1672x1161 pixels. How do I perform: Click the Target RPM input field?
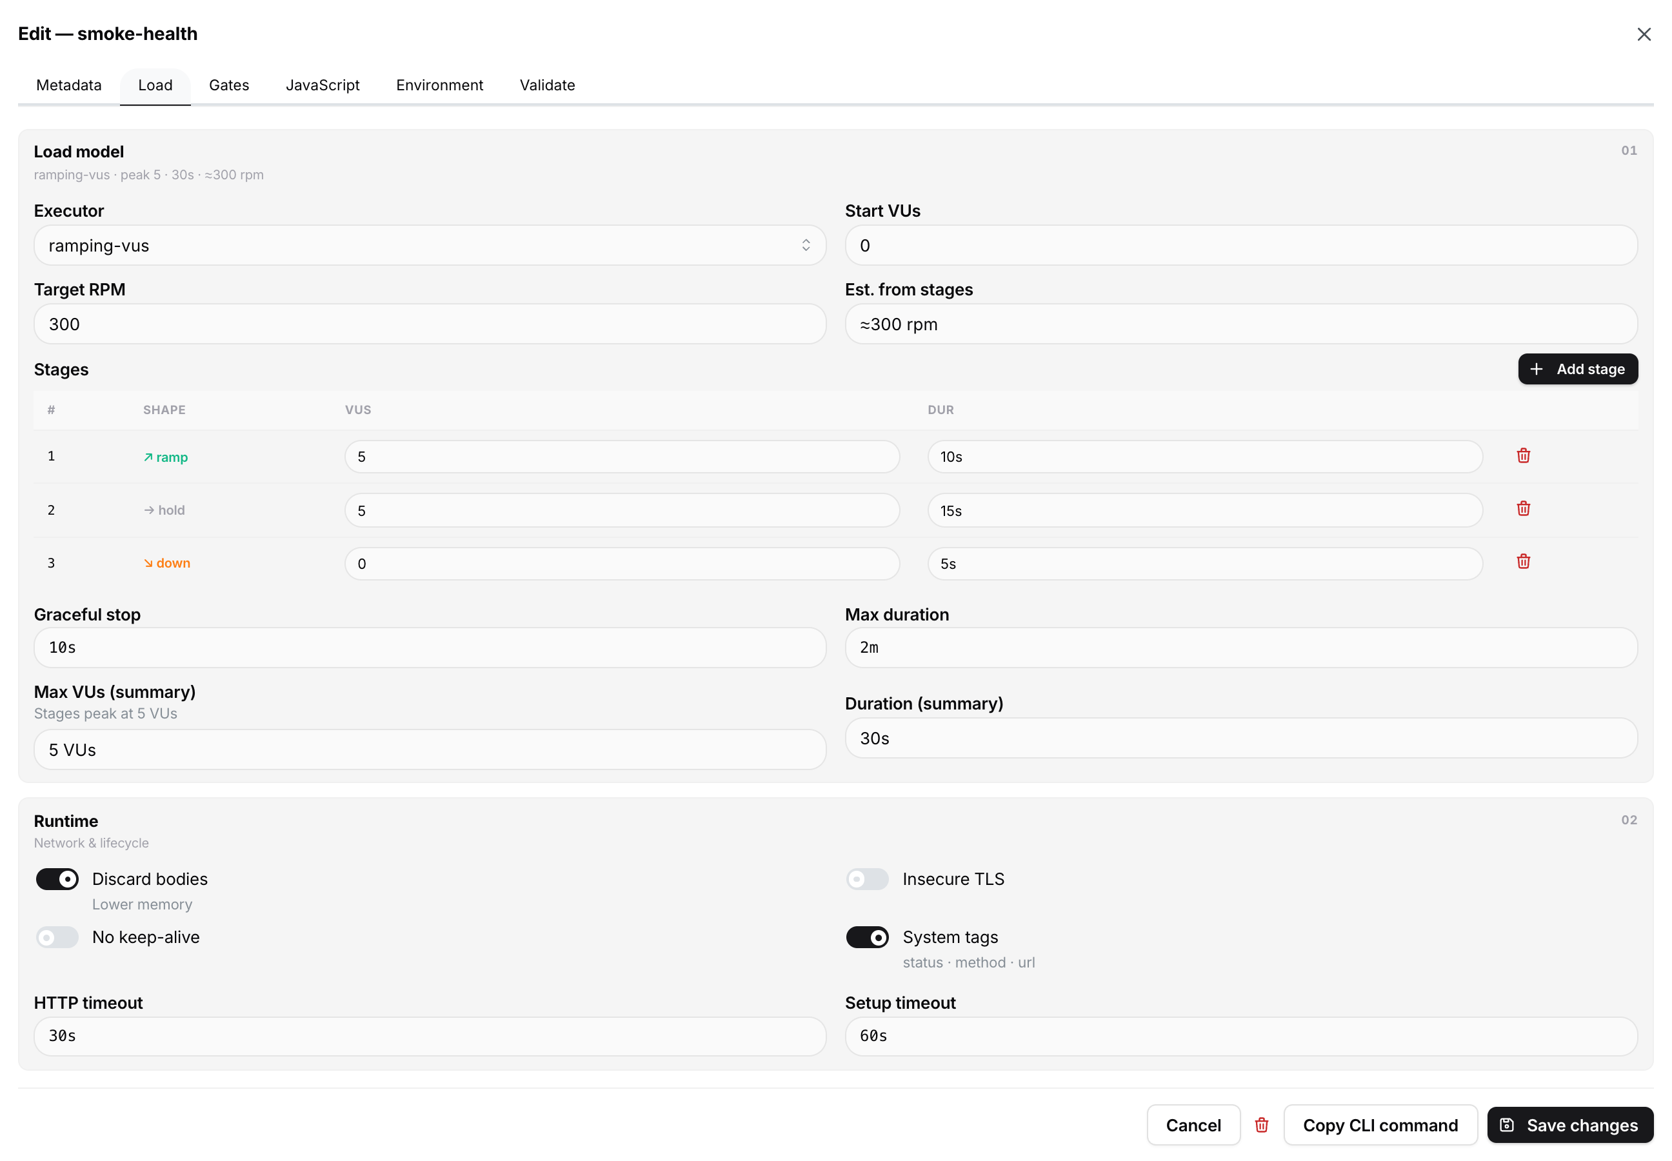tap(430, 324)
